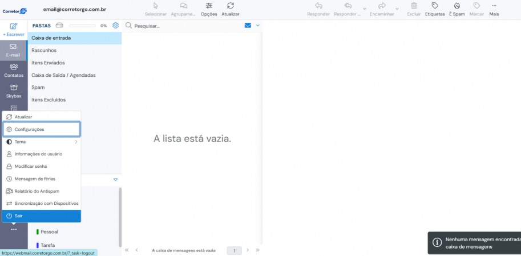Viewport: 521px width, 256px height.
Task: Click the three-dots more icon in sidebar
Action: coord(14,229)
